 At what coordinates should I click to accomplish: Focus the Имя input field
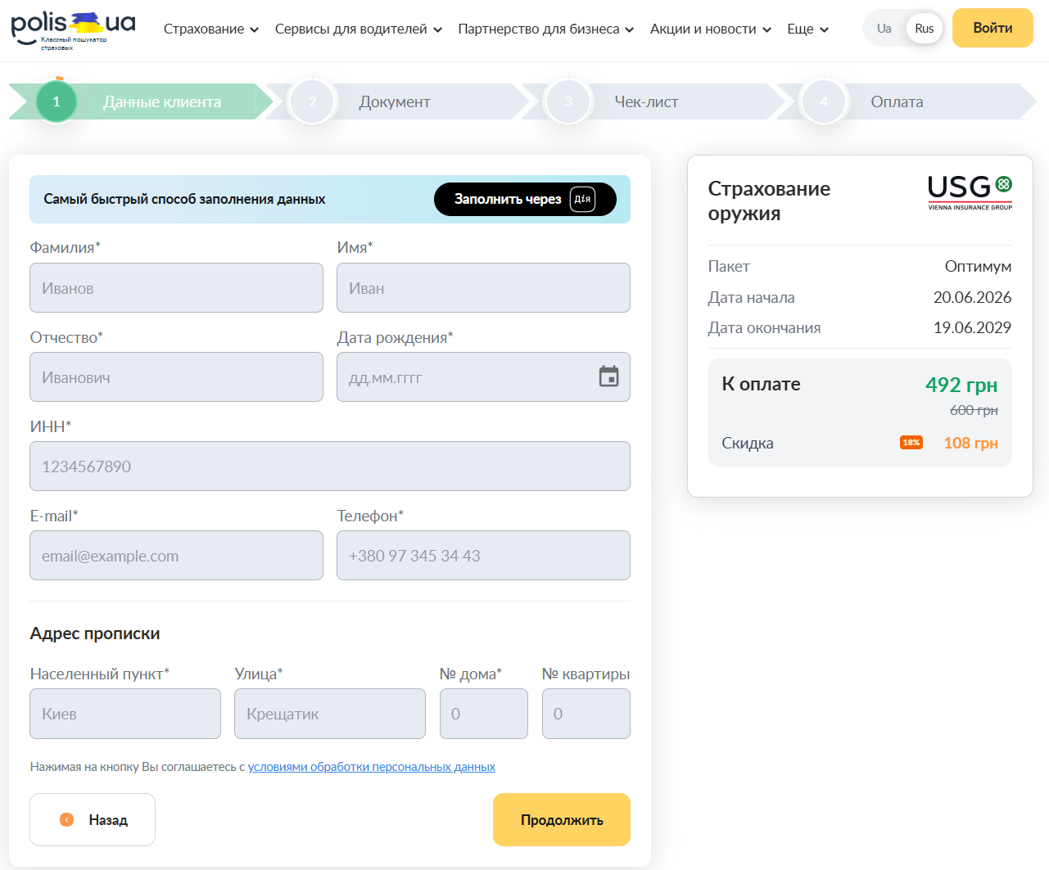(483, 287)
